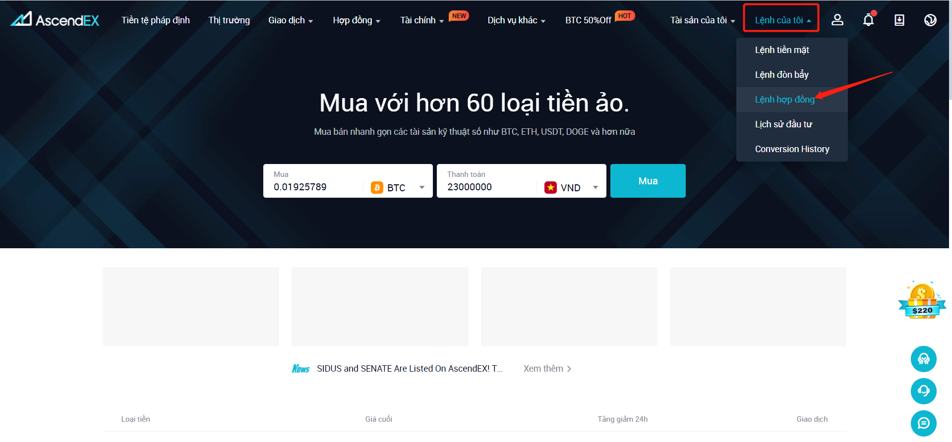This screenshot has height=442, width=952.
Task: Expand the Giao dịch menu
Action: [x=291, y=20]
